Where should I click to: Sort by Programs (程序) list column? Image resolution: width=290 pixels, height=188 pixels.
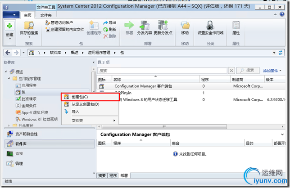point(215,80)
